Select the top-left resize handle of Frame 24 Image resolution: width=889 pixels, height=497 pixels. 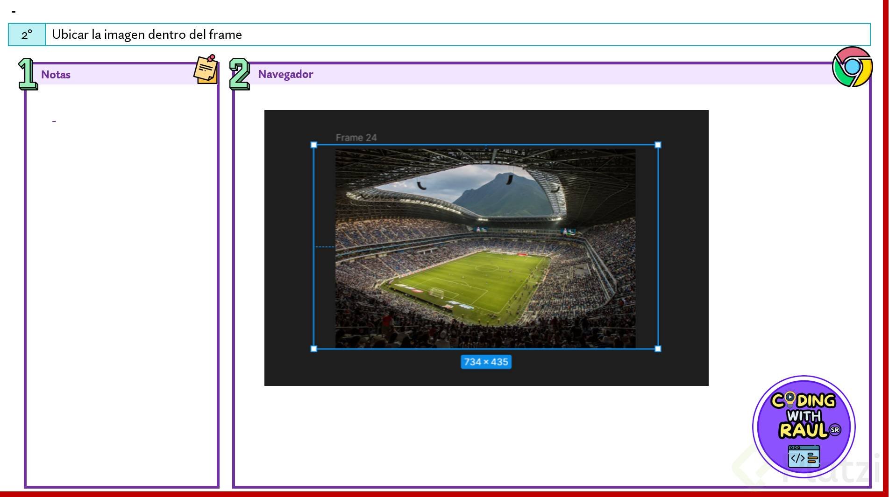(314, 145)
